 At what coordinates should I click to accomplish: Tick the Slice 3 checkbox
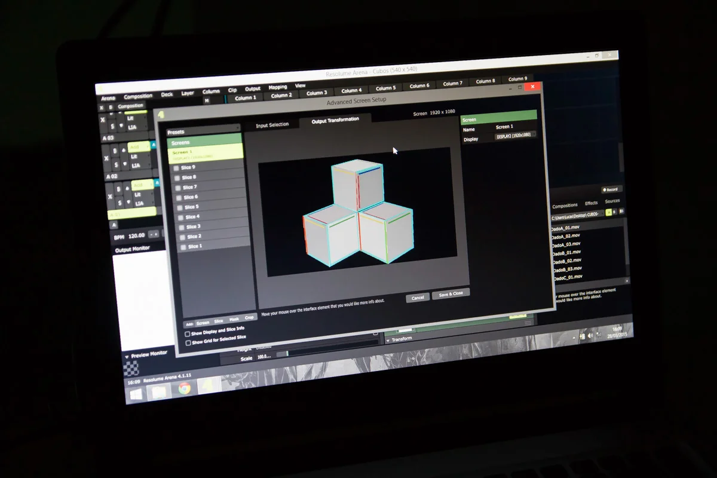coord(181,228)
